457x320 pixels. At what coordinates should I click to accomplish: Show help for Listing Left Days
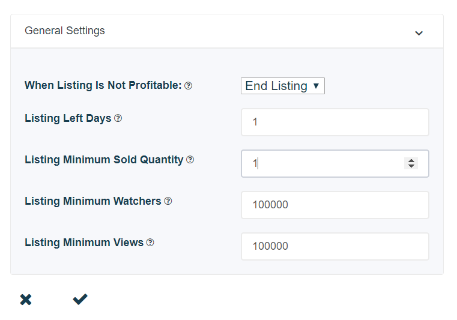tap(118, 118)
